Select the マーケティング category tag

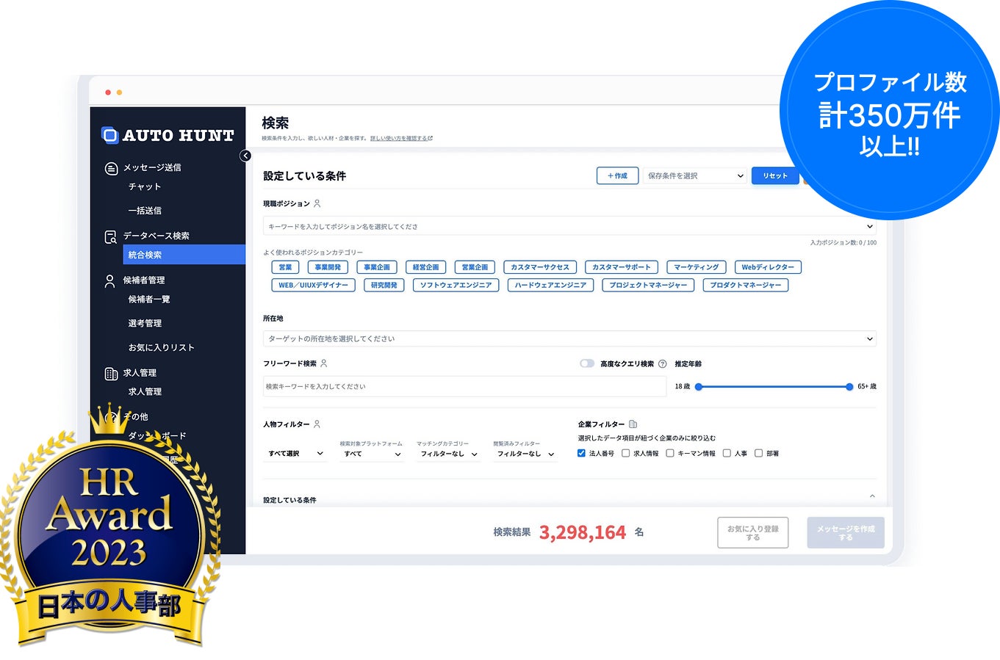(697, 267)
